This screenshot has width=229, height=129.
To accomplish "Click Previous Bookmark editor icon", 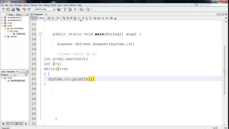I will 83,18.
